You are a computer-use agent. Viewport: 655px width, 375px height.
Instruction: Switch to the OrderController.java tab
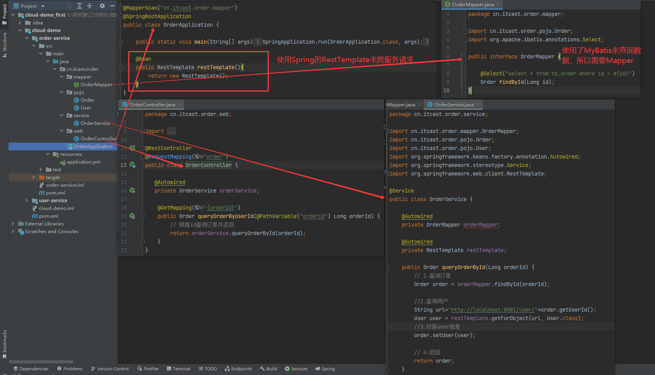pyautogui.click(x=152, y=105)
